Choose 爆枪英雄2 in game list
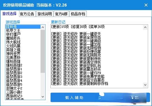152x106 pixels. 23,65
